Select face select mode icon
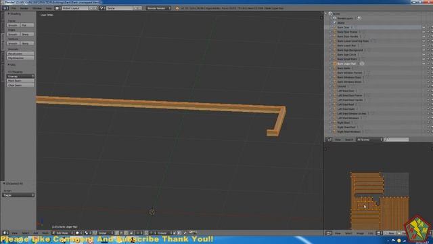433x244 pixels. (x=126, y=233)
